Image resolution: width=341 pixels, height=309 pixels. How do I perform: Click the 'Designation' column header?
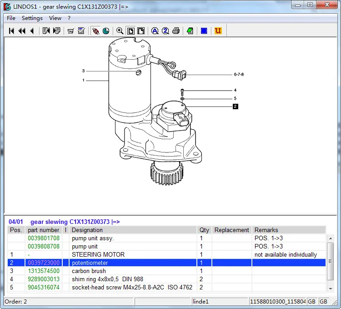point(133,230)
